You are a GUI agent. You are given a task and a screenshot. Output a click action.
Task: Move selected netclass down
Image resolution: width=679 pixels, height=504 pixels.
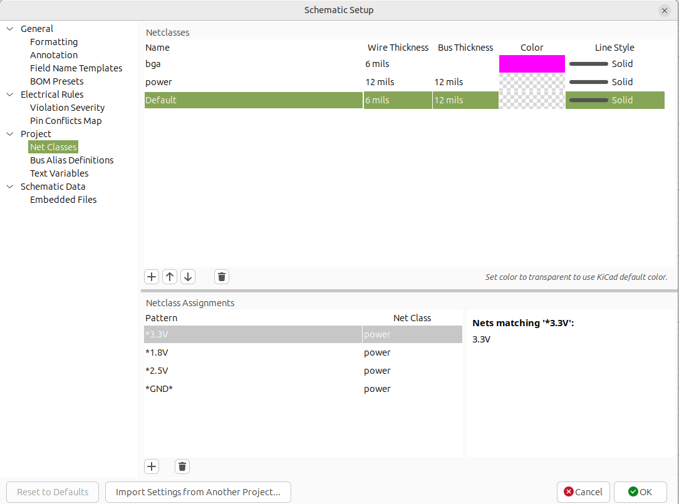coord(188,277)
